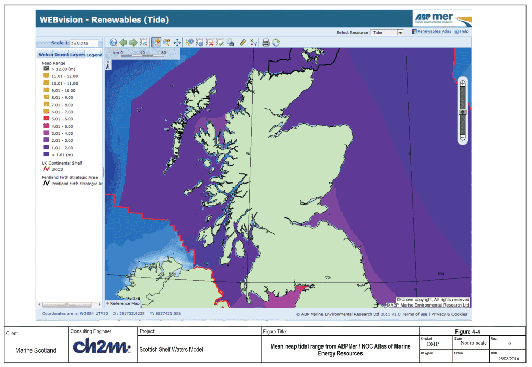Click the Scale input field

[84, 44]
